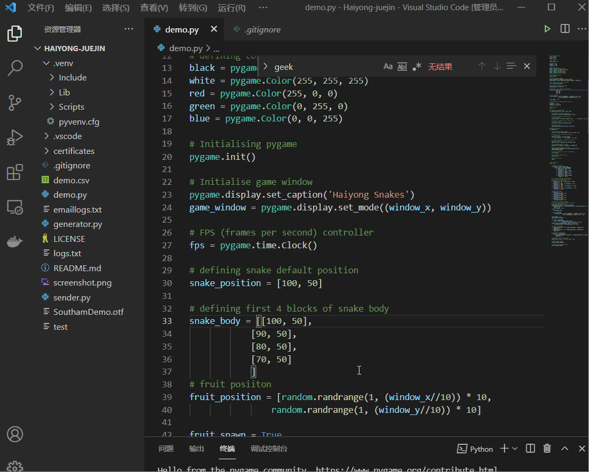This screenshot has height=472, width=589.
Task: Expand the replace field in find widget
Action: (265, 67)
